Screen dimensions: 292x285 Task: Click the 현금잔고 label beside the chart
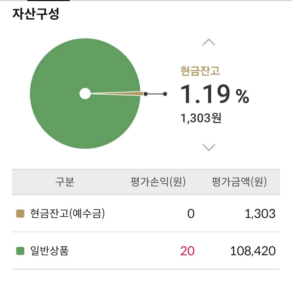point(200,71)
